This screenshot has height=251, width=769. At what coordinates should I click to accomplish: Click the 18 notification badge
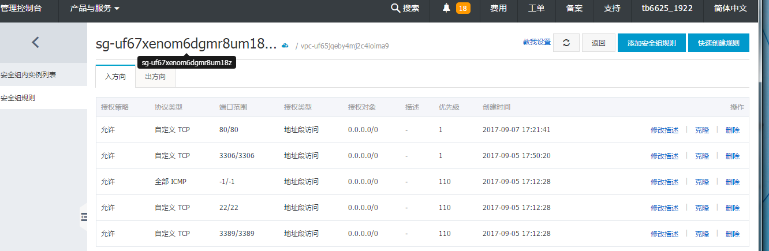[x=463, y=8]
